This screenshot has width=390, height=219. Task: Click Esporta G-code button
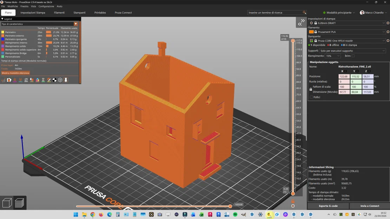(x=328, y=206)
